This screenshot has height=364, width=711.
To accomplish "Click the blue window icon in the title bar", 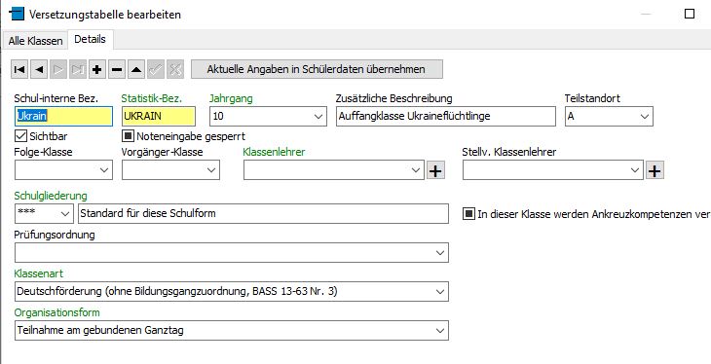I will [17, 14].
